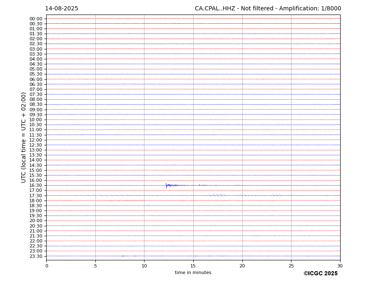386x289 pixels.
Task: Click the x-axis tick label 15
Action: pos(193,266)
